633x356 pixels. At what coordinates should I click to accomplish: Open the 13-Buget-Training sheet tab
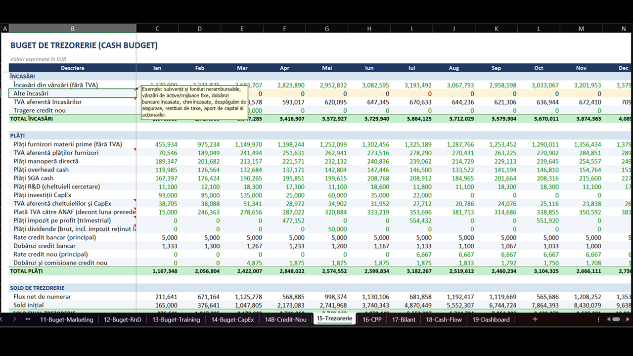point(176,319)
